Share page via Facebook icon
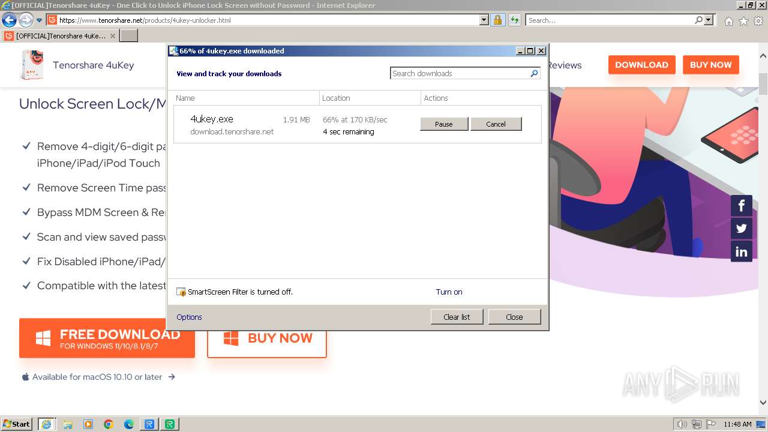 (741, 206)
